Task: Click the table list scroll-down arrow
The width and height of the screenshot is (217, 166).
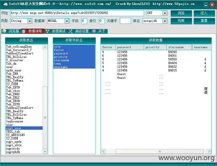Action: point(45,151)
